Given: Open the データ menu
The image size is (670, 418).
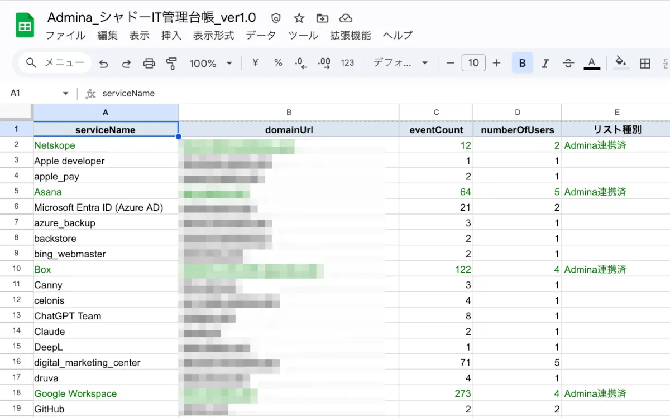Looking at the screenshot, I should 261,35.
